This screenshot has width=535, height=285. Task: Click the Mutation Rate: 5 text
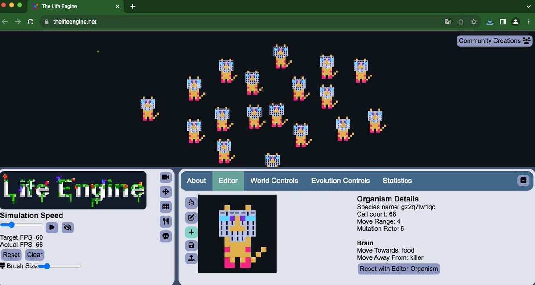[x=381, y=229]
